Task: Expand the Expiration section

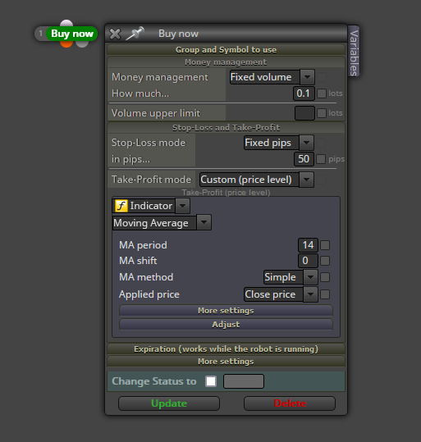Action: [x=226, y=349]
